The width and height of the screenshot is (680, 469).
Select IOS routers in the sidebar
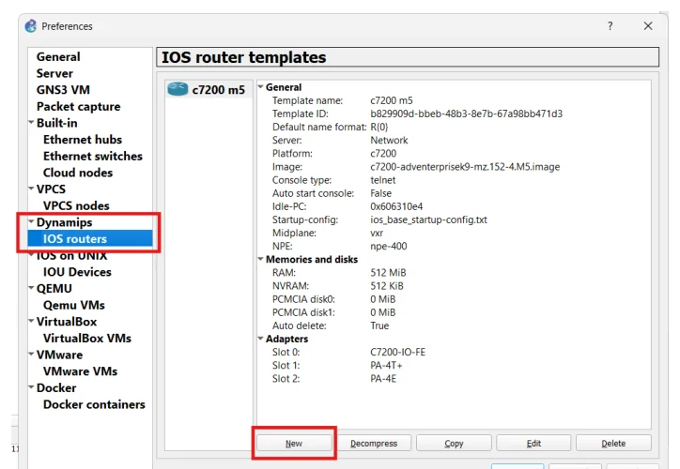tap(90, 238)
